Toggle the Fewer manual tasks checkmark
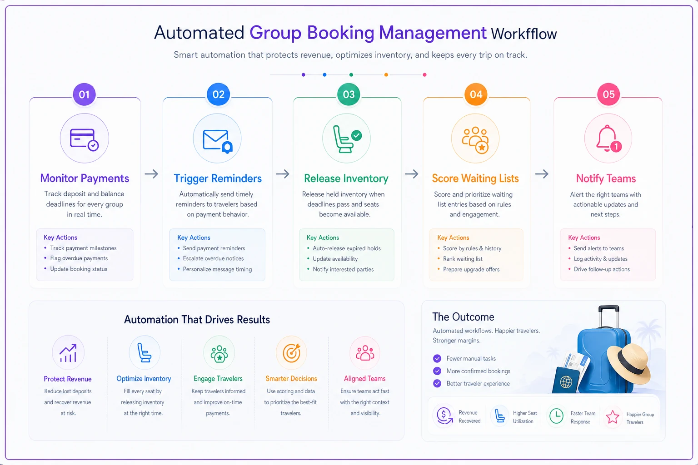The image size is (698, 465). tap(437, 358)
